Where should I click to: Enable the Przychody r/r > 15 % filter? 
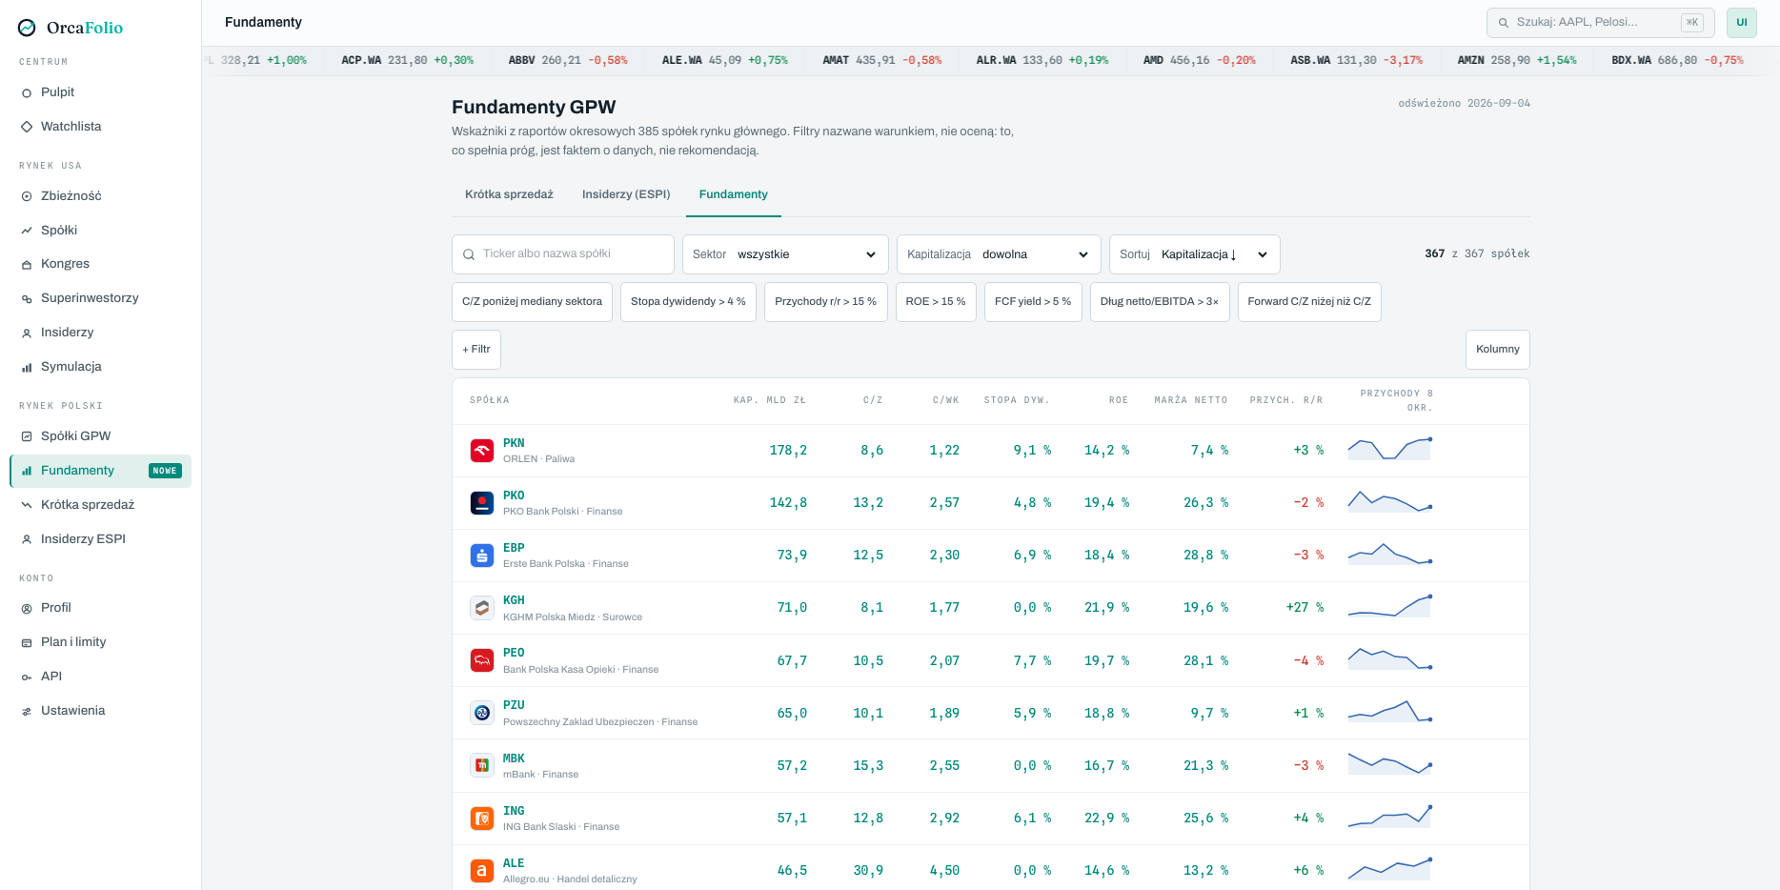click(826, 302)
